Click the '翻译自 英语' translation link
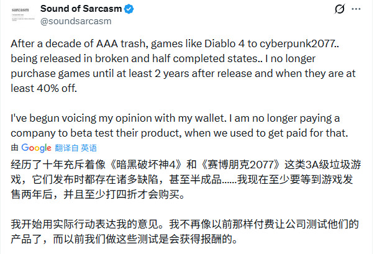This screenshot has width=377, height=254. pos(76,148)
